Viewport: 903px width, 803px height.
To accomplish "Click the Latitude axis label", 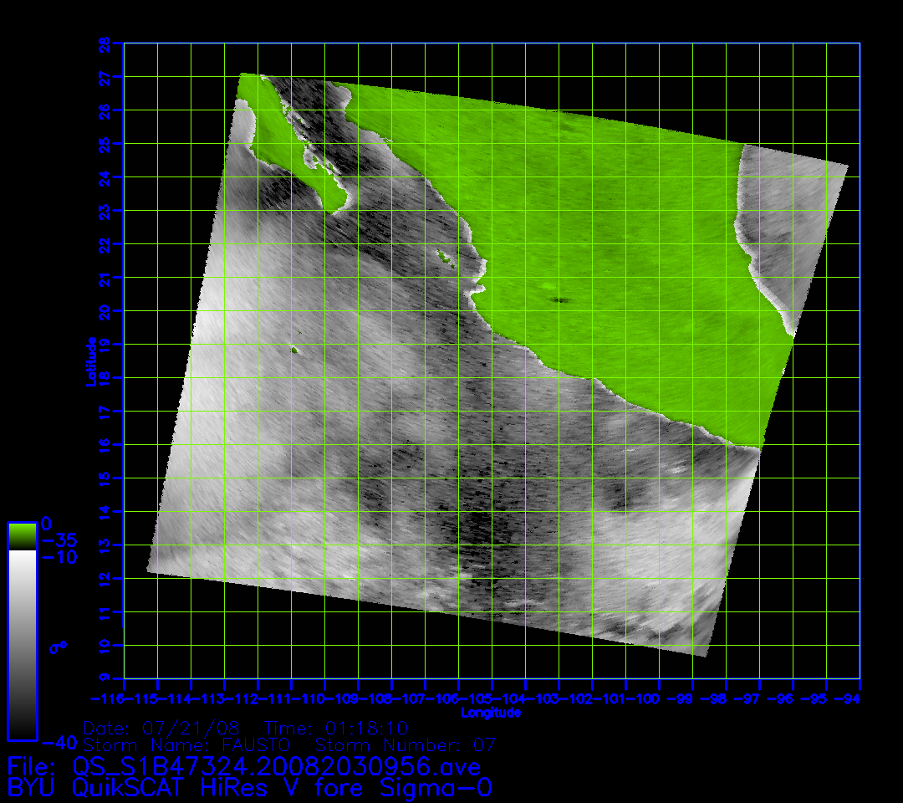I will [x=91, y=361].
